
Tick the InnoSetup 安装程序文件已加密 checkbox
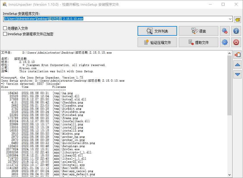click(x=5, y=34)
